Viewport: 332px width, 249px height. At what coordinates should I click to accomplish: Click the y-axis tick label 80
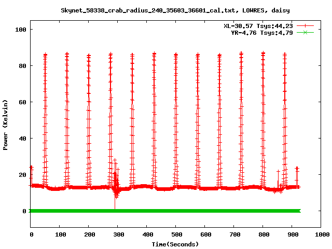(22, 66)
